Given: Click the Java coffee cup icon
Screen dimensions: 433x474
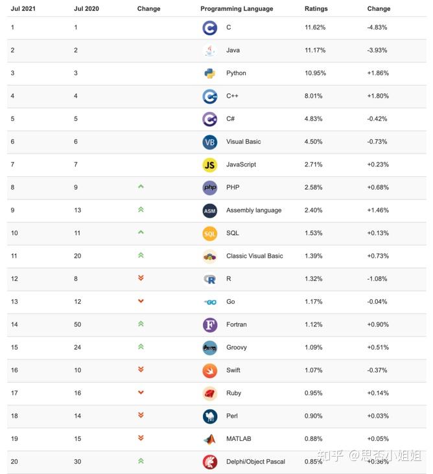Looking at the screenshot, I should [209, 51].
